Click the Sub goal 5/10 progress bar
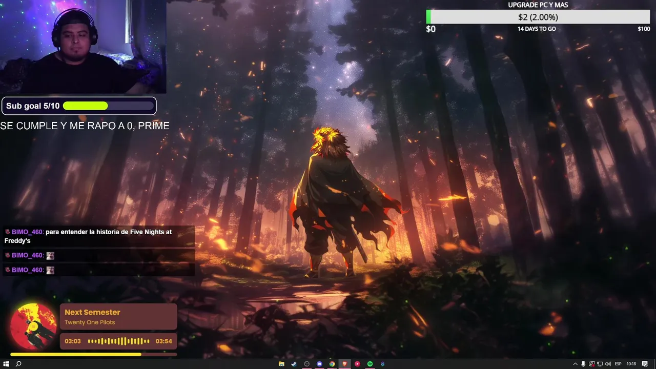This screenshot has height=369, width=656. point(108,106)
